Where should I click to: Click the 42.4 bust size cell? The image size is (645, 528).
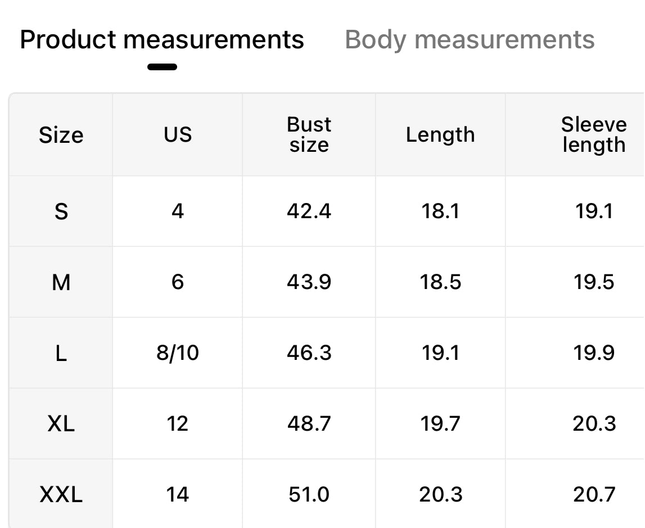(309, 211)
